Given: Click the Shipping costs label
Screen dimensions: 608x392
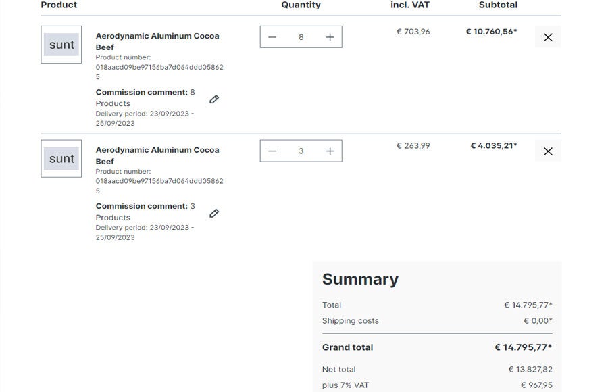Looking at the screenshot, I should pyautogui.click(x=350, y=321).
